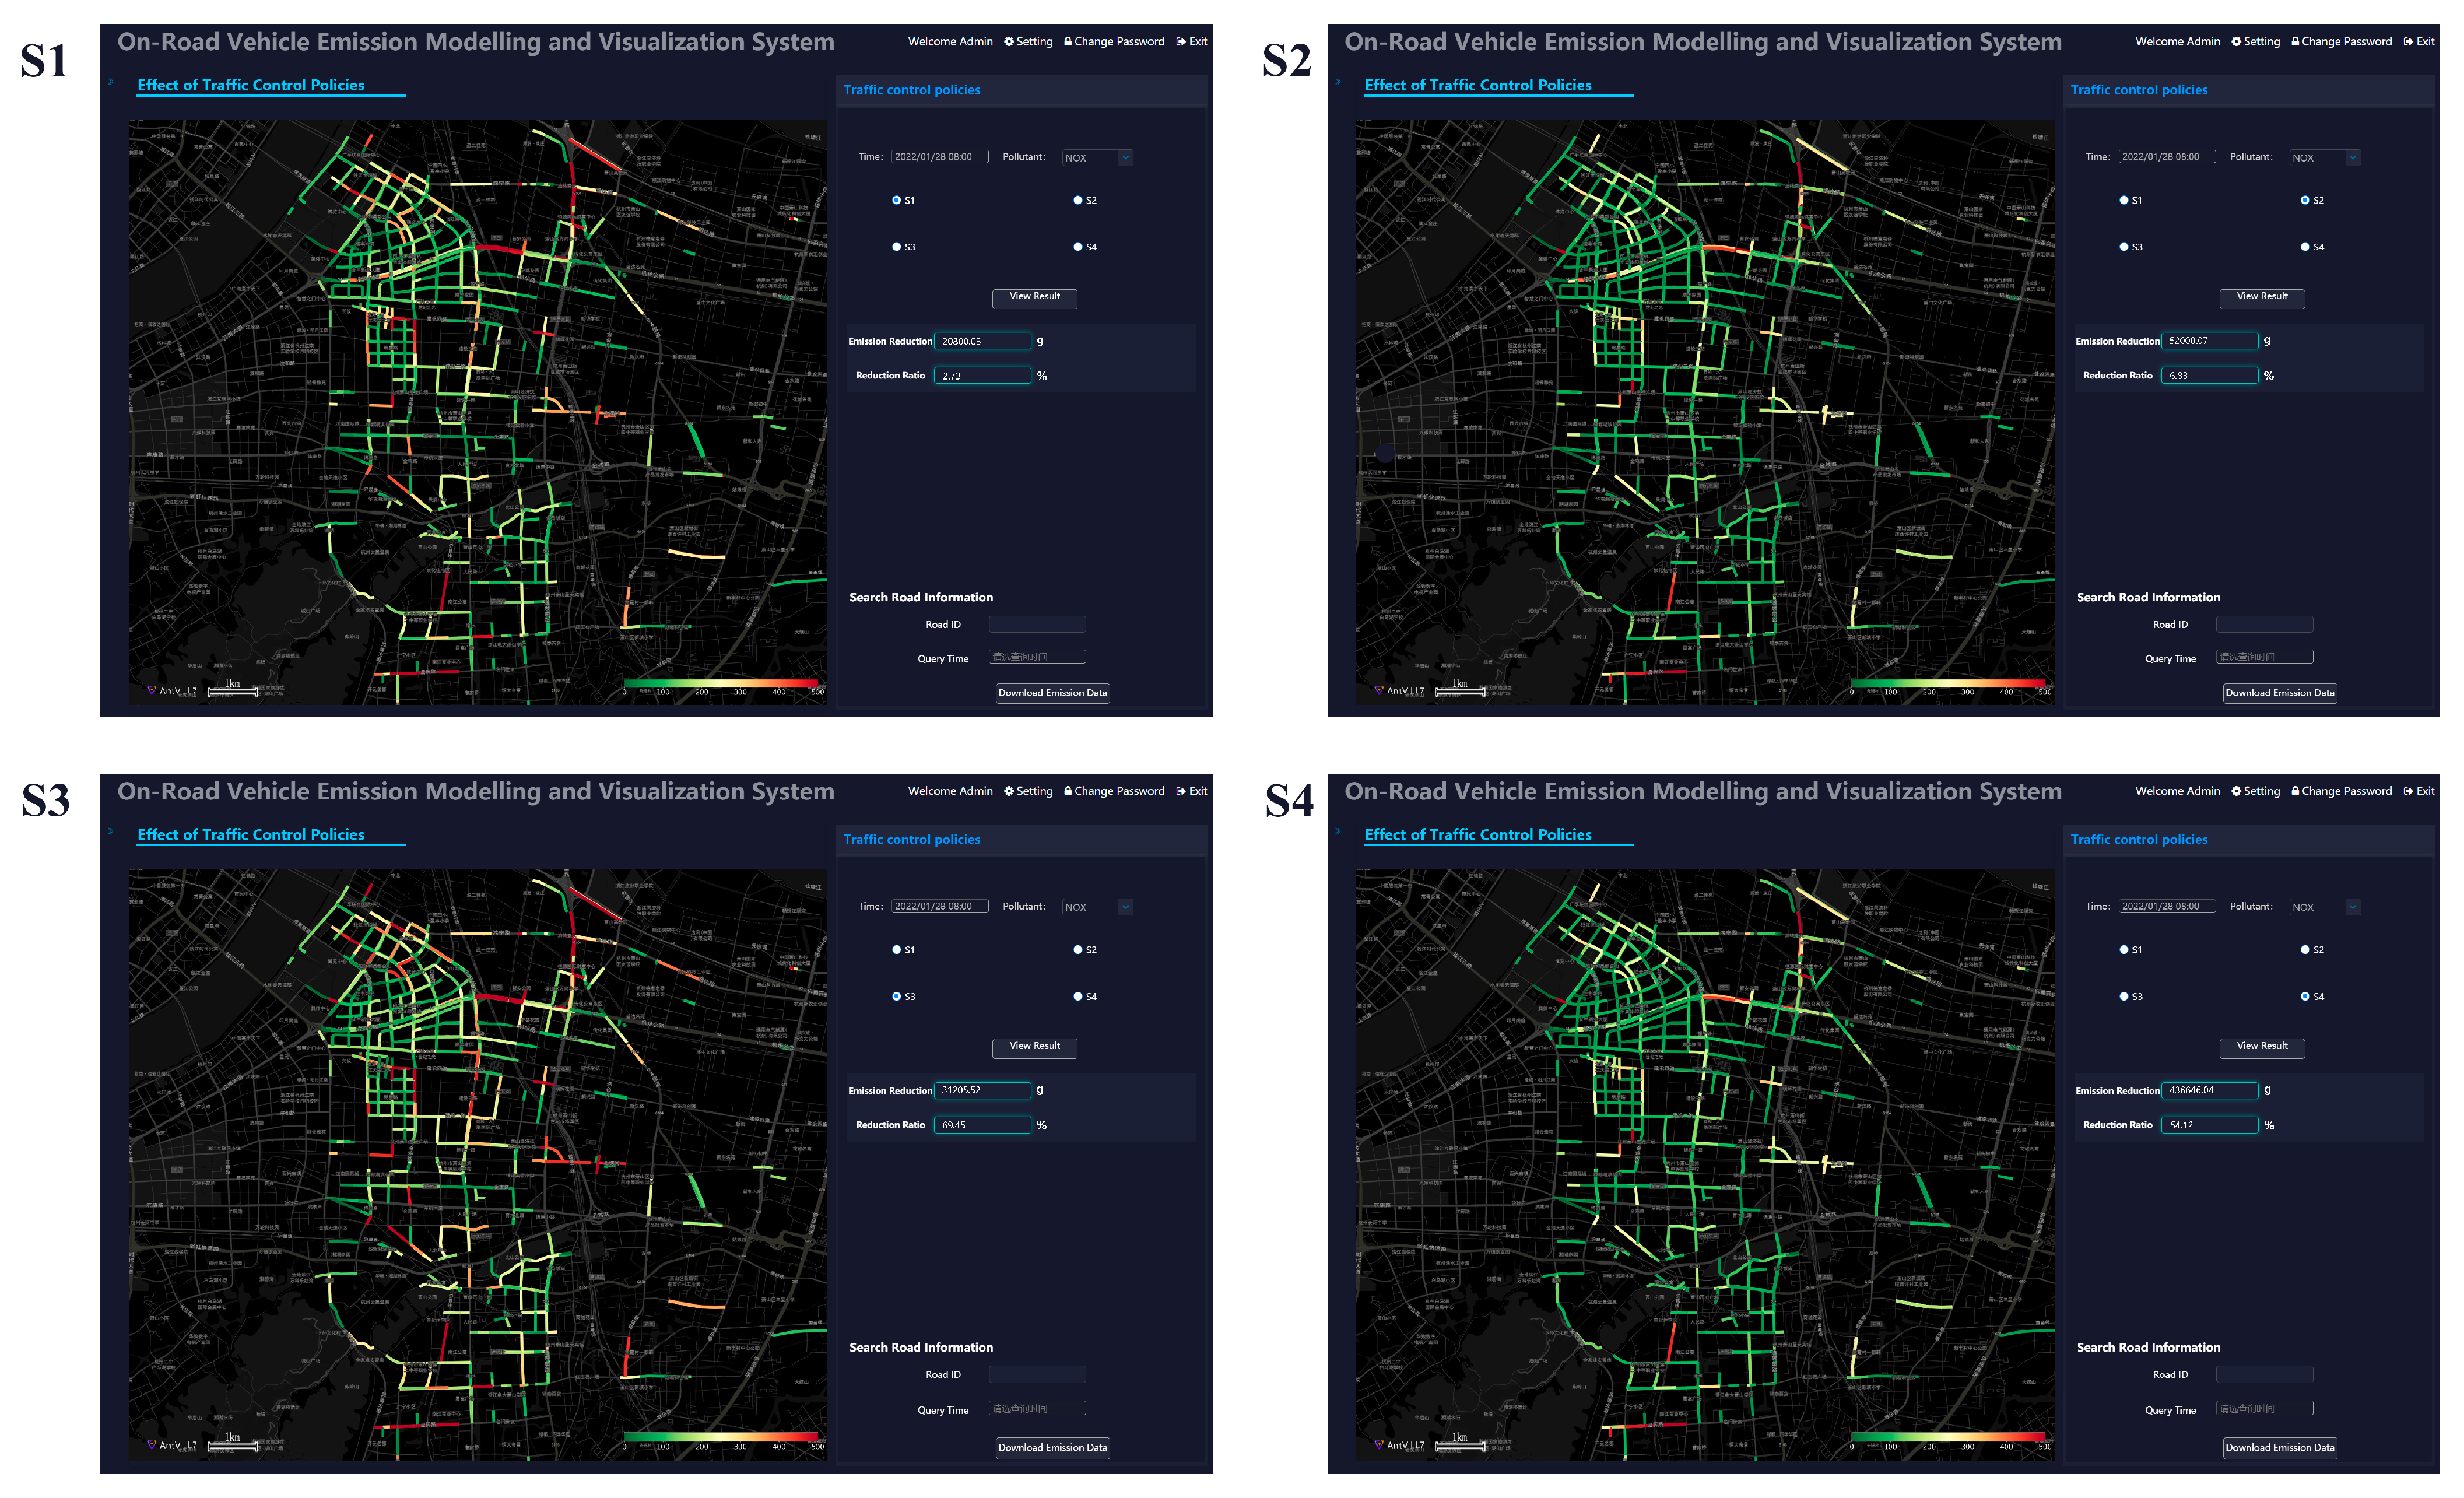The image size is (2464, 1498).
Task: Click the emission color legend bar on S3 map
Action: point(722,1436)
